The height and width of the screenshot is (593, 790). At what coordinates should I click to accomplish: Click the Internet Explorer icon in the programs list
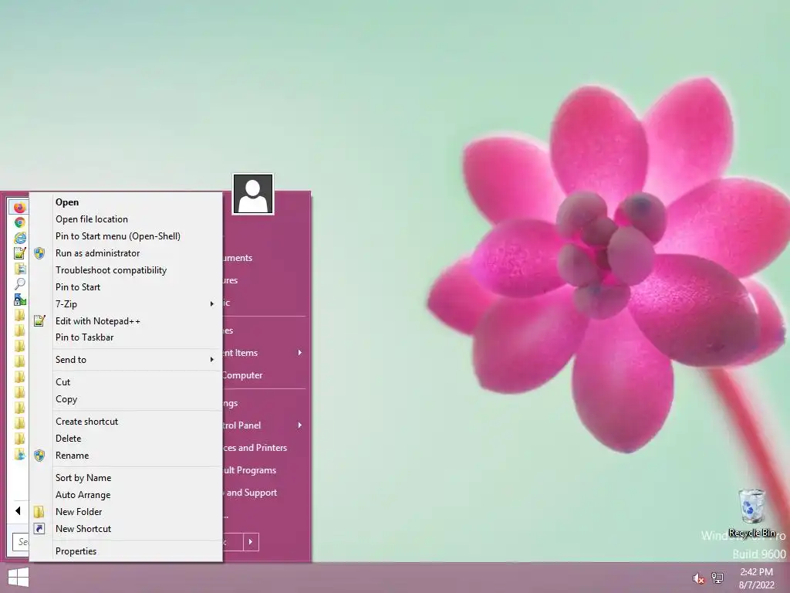point(19,238)
